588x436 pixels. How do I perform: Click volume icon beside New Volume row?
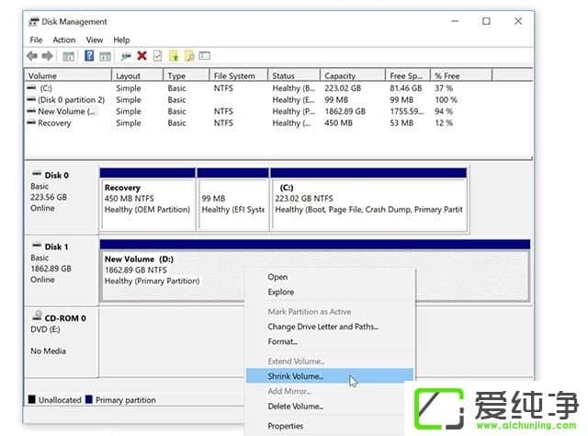click(x=31, y=110)
